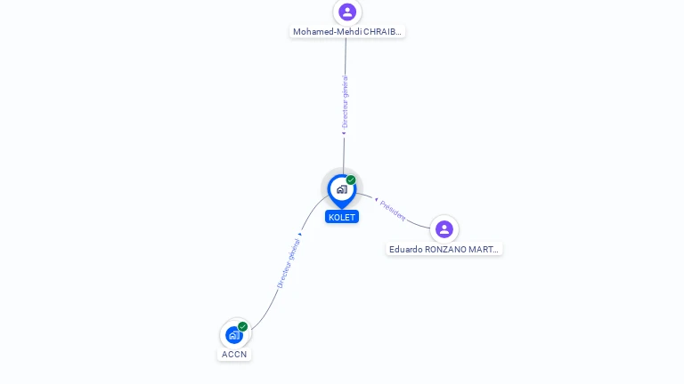Click arrowhead on ACCN's Directeur général link

299,235
